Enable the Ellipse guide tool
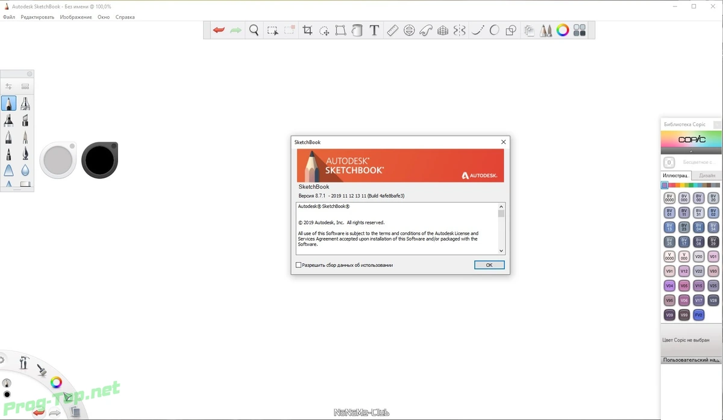 (409, 30)
